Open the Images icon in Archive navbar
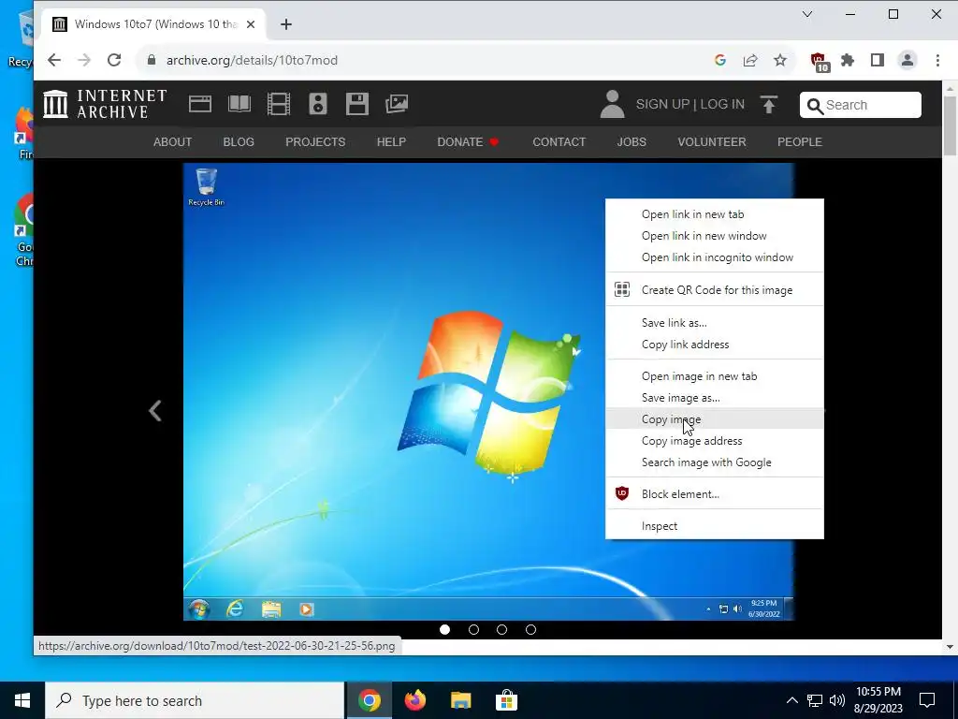958x719 pixels. pos(397,104)
